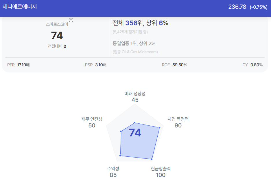Click the radar chart center score 74
This screenshot has width=271, height=179.
[x=135, y=133]
